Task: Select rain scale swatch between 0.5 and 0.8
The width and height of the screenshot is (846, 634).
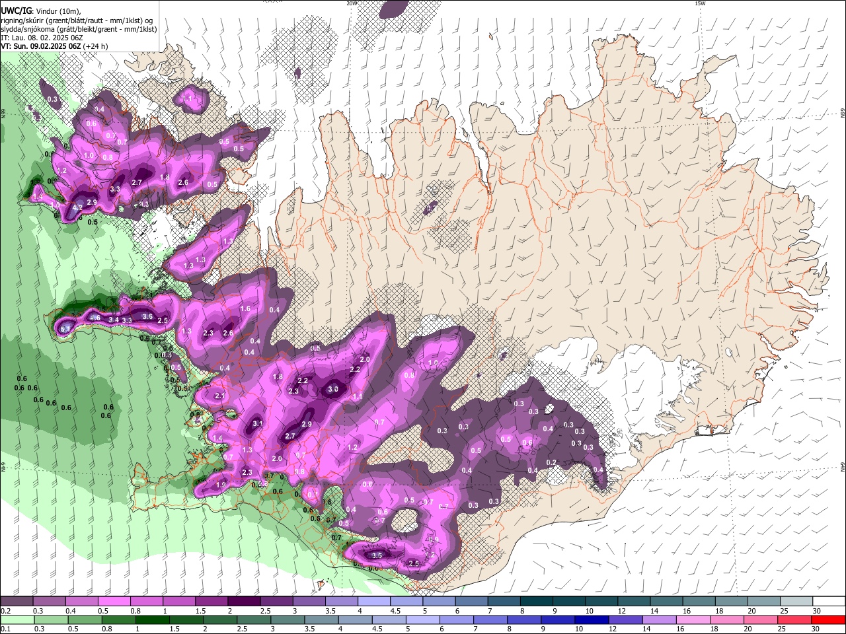Action: point(85,619)
